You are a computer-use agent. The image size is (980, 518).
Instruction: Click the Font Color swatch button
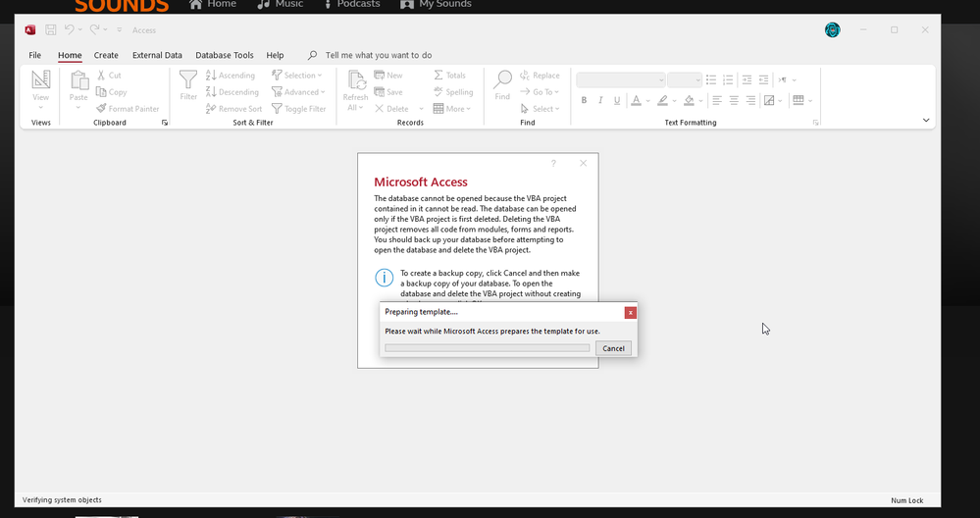pyautogui.click(x=636, y=100)
